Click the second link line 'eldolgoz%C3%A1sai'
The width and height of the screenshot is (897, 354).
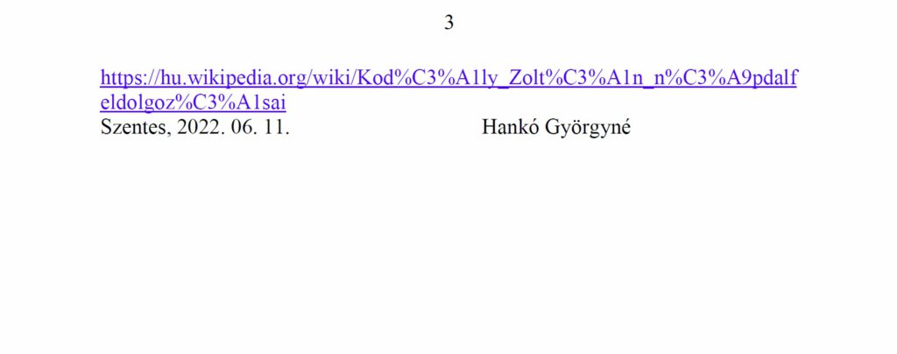pyautogui.click(x=193, y=103)
